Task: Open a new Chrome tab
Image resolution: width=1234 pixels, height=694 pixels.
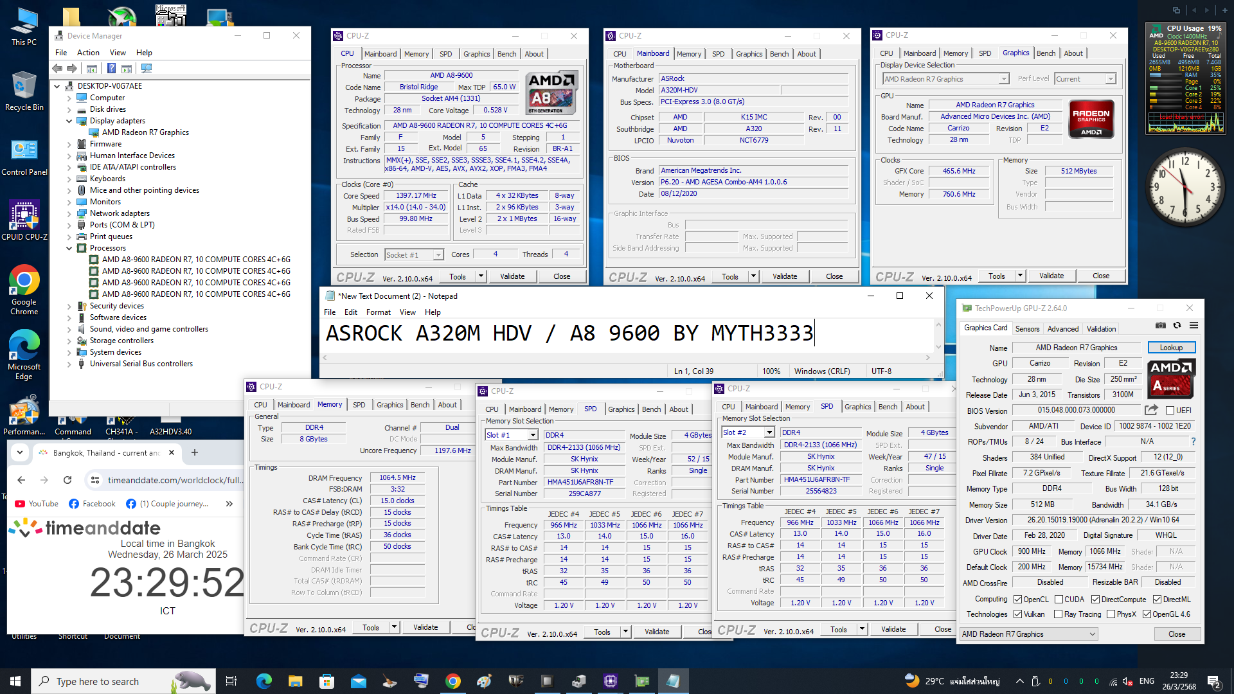Action: [x=195, y=452]
